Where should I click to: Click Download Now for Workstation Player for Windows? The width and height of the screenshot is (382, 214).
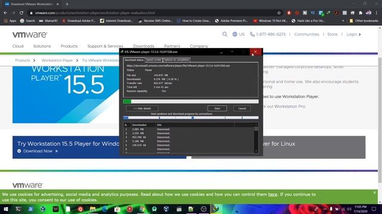tap(38, 151)
